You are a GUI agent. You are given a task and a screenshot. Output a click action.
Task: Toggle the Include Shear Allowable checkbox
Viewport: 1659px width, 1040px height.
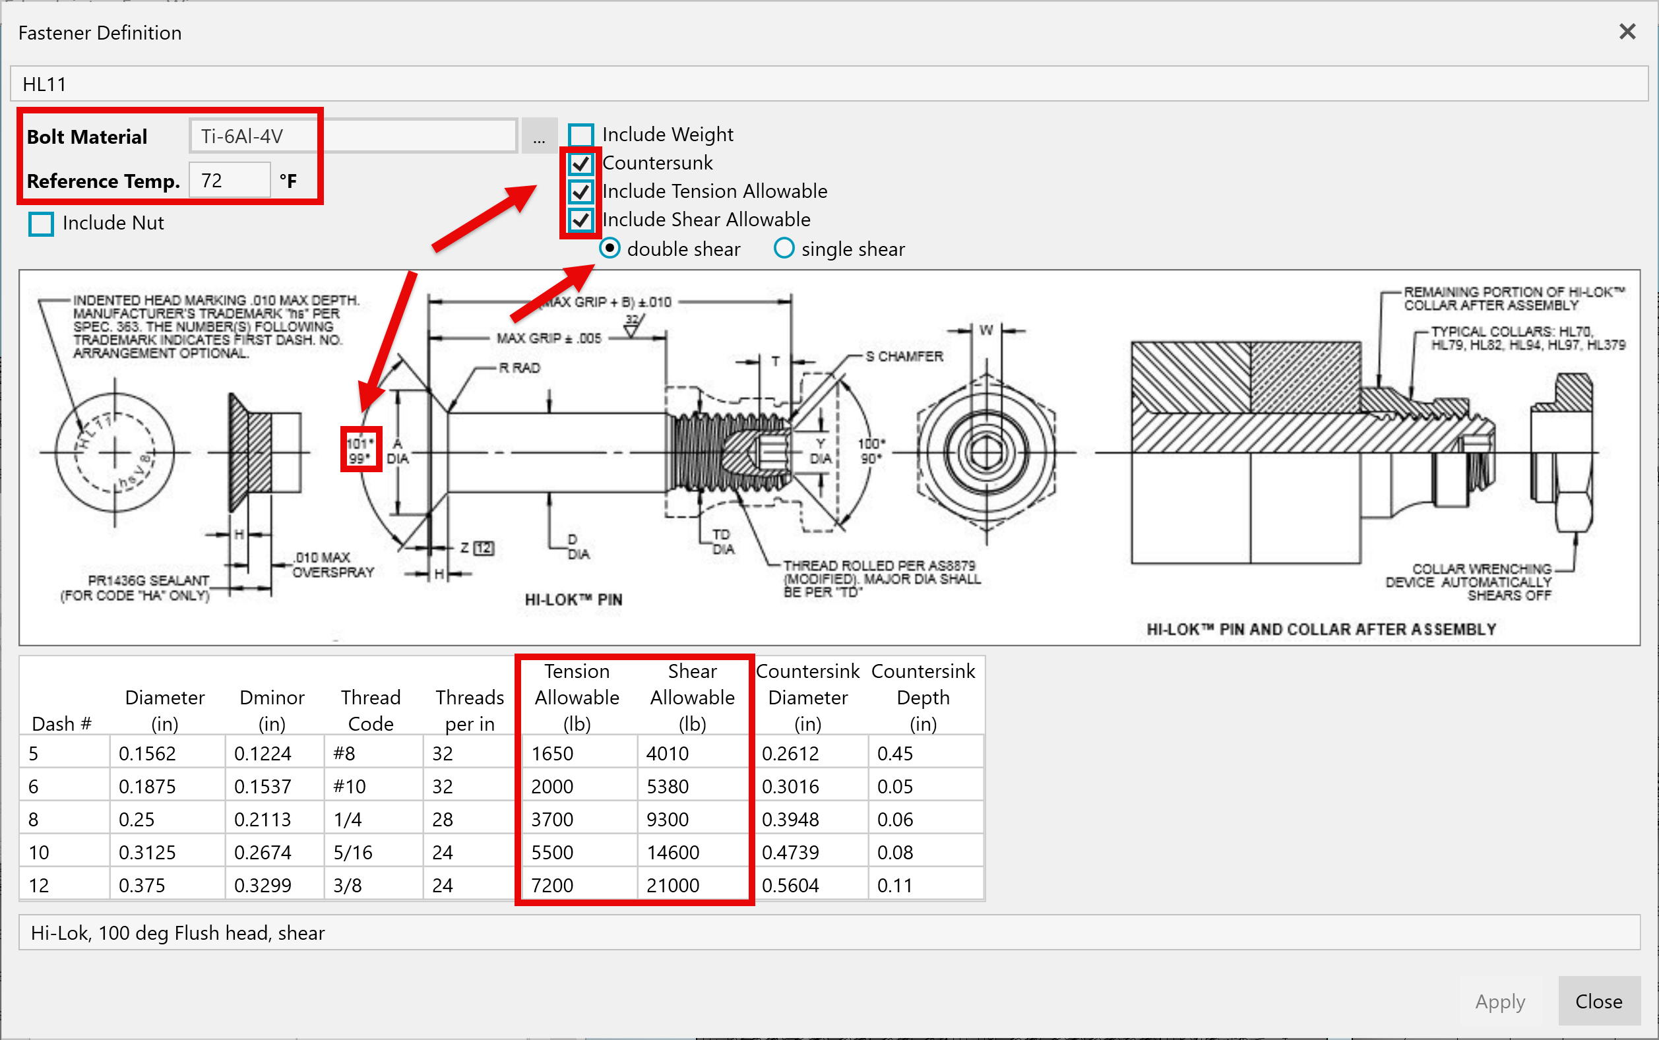point(580,220)
